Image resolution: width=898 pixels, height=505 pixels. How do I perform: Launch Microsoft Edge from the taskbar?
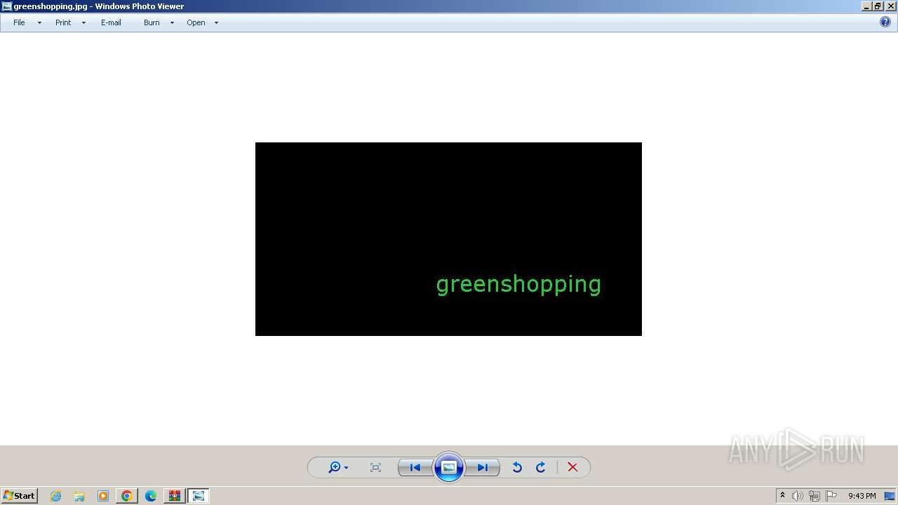151,496
